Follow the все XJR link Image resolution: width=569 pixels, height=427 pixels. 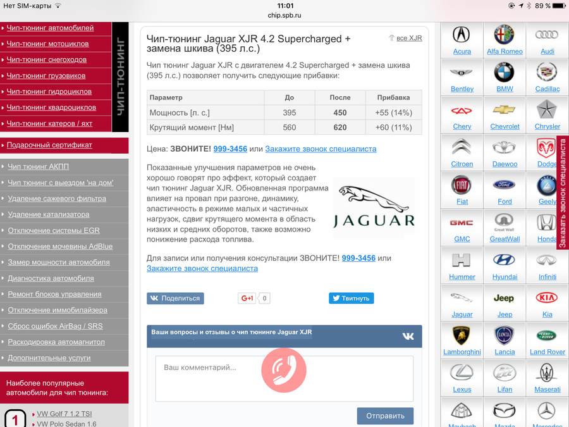click(x=409, y=38)
